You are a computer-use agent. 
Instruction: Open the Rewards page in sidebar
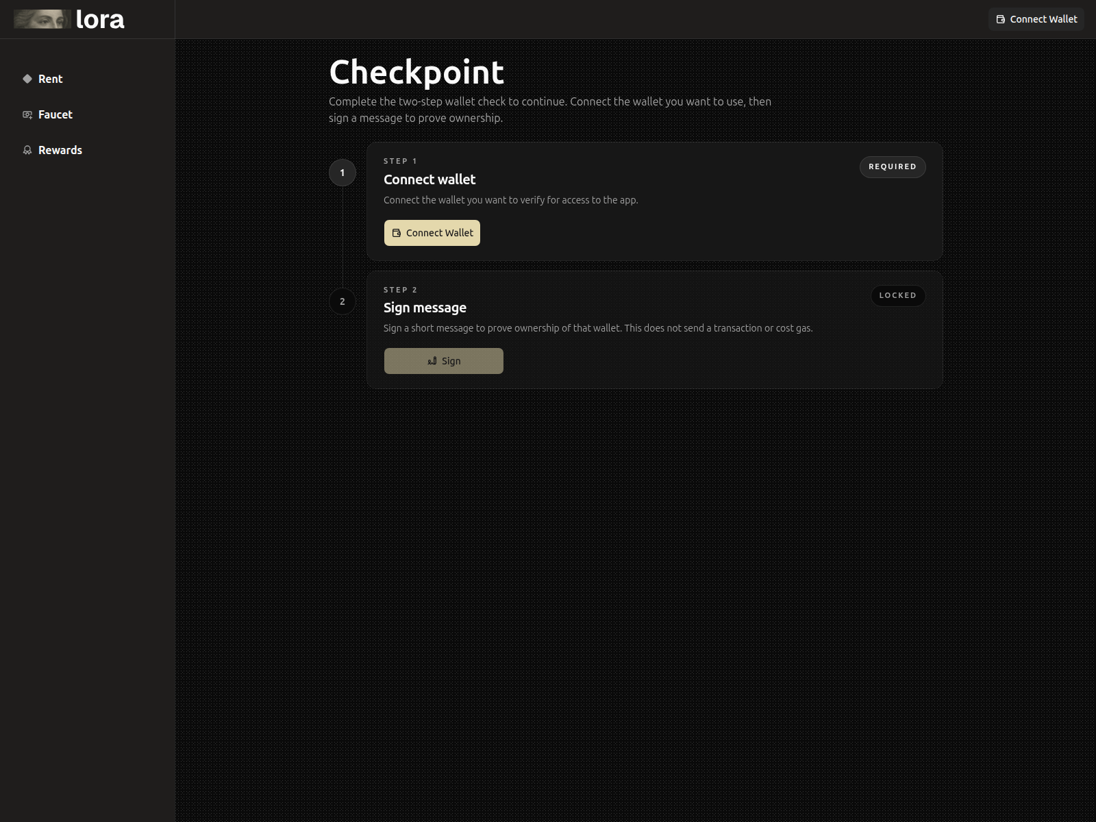52,150
